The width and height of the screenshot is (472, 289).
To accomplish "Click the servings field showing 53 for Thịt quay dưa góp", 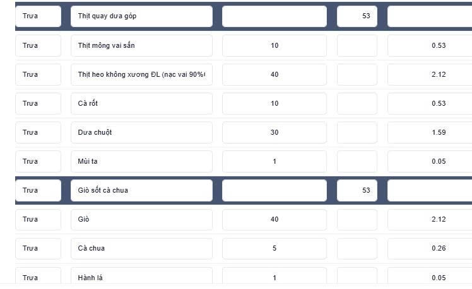I will pos(357,16).
